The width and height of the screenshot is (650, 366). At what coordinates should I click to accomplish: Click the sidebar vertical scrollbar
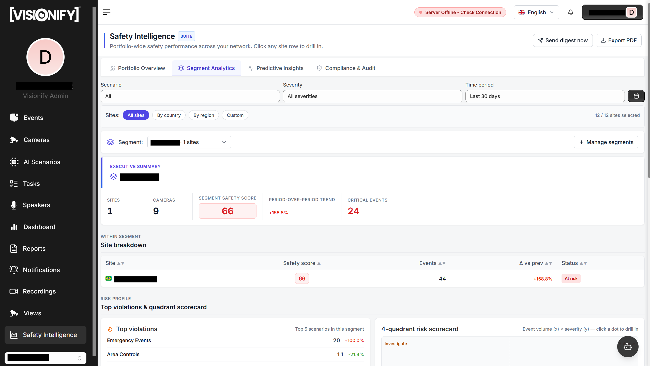tap(94, 181)
